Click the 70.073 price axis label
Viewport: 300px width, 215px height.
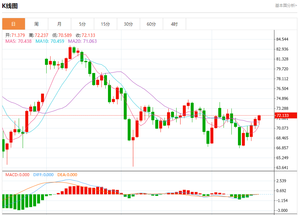[282, 128]
